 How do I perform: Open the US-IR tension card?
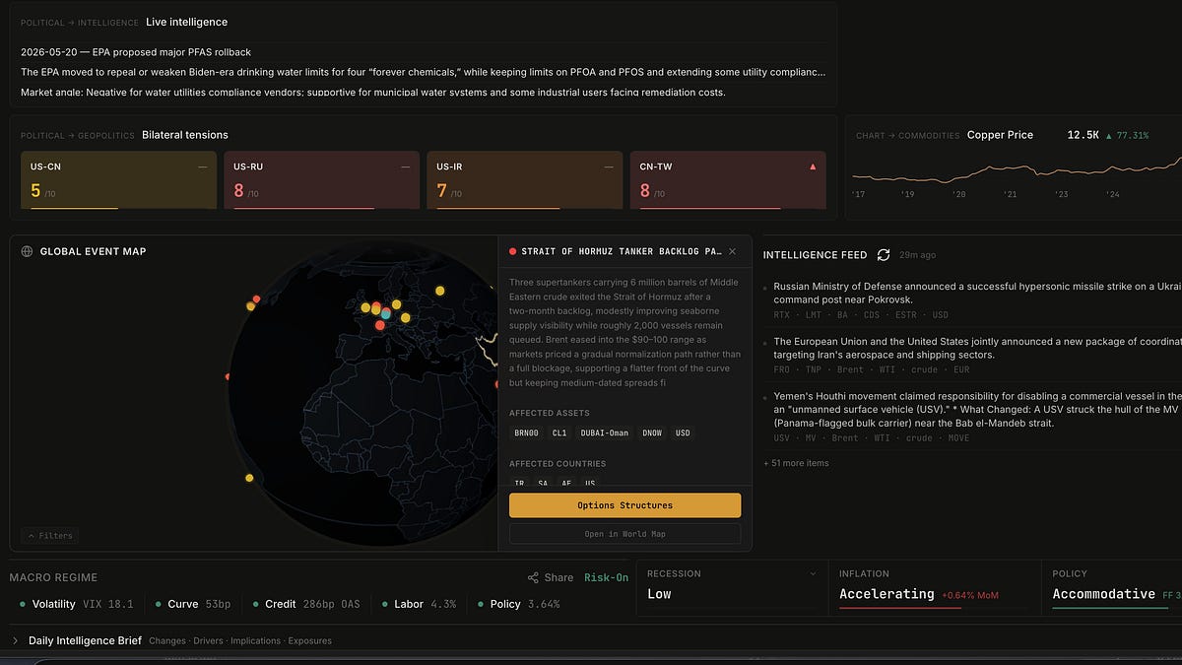(x=524, y=179)
